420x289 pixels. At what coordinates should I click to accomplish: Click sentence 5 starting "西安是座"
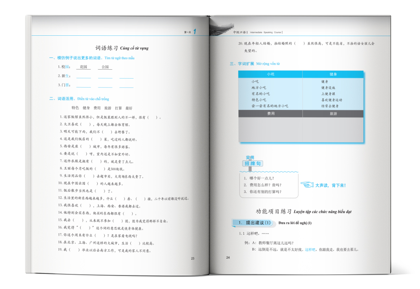point(95,146)
